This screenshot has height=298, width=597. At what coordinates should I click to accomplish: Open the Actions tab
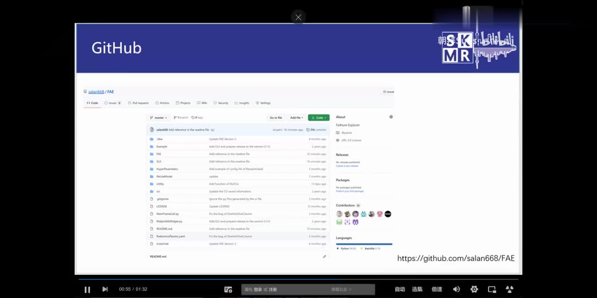pyautogui.click(x=162, y=103)
